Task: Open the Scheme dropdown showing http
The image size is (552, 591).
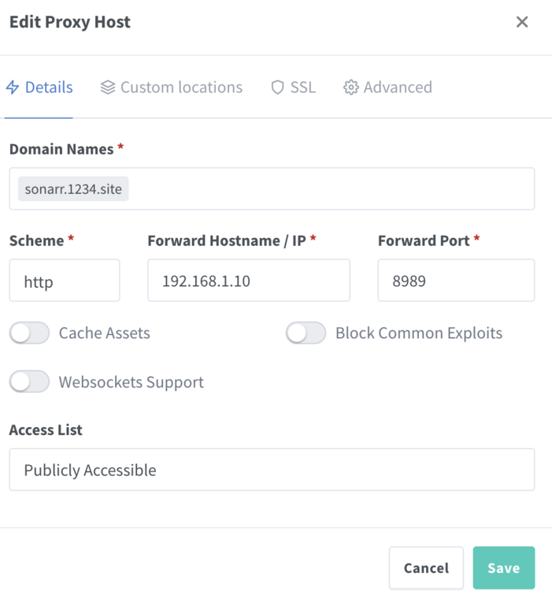Action: tap(65, 280)
